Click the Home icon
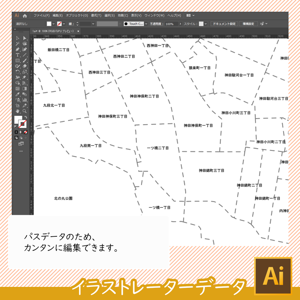The height and width of the screenshot is (300, 300). coord(25,15)
